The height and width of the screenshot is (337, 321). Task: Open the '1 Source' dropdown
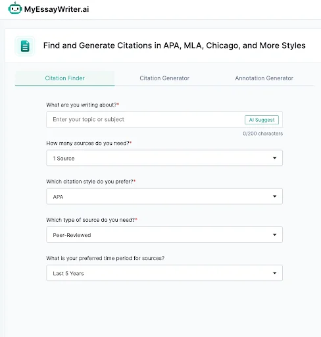[164, 158]
